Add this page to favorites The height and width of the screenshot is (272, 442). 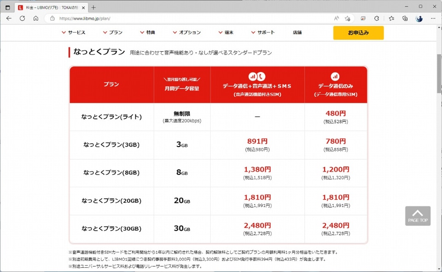pyautogui.click(x=348, y=18)
